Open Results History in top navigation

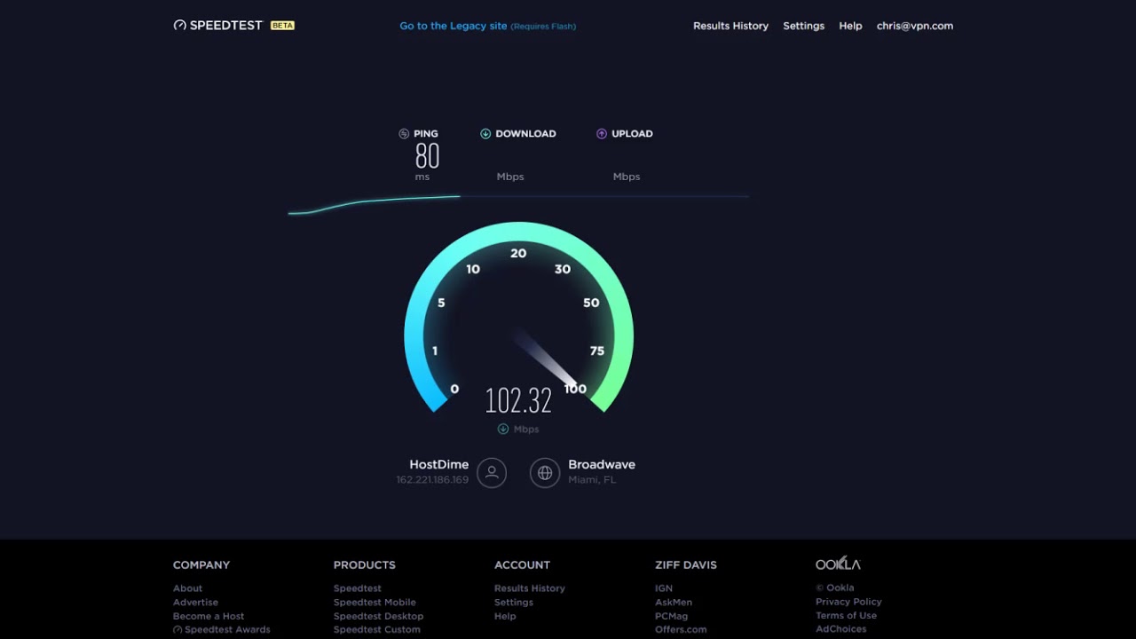coord(730,27)
